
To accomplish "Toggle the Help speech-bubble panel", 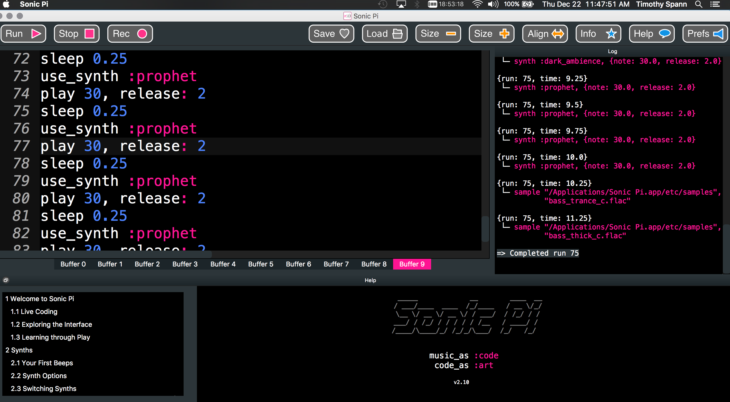I will coord(651,34).
